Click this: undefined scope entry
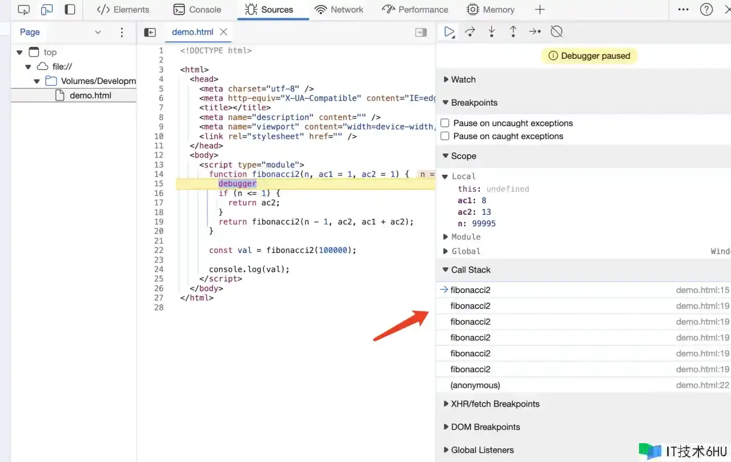This screenshot has height=462, width=731. (x=493, y=189)
